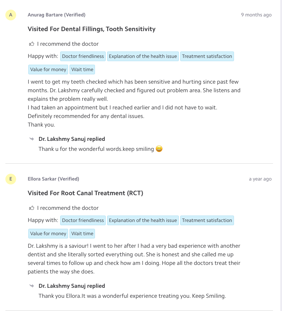Click the '9 months ago' timestamp
This screenshot has width=282, height=311.
click(x=256, y=15)
